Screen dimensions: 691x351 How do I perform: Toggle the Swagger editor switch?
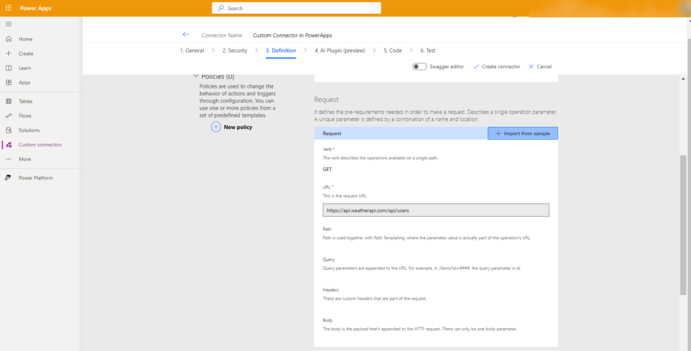pyautogui.click(x=420, y=67)
